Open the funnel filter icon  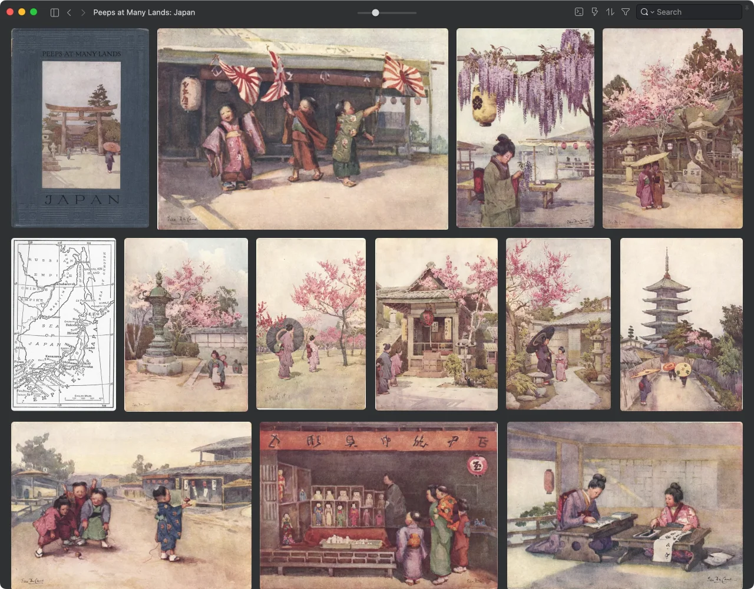click(626, 12)
